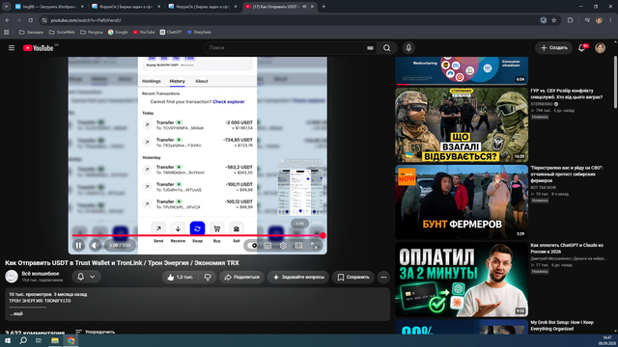
Task: Open Windows taskbar search
Action: click(23, 340)
